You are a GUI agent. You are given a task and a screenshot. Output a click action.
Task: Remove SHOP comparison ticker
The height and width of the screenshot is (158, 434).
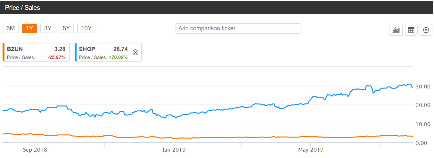pyautogui.click(x=135, y=52)
